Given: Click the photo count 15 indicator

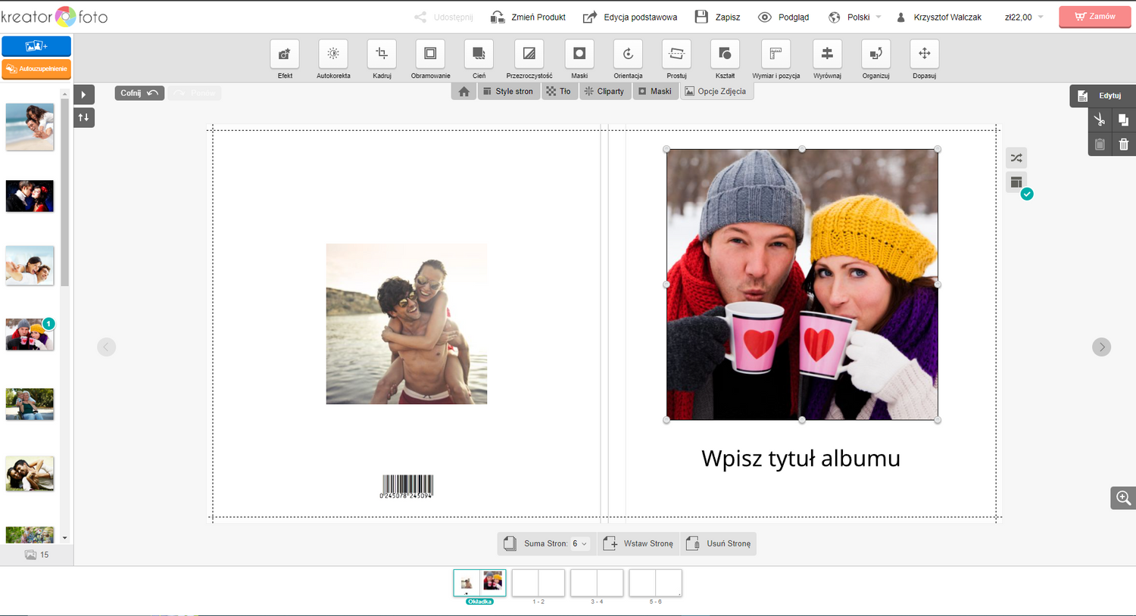Looking at the screenshot, I should [x=36, y=555].
